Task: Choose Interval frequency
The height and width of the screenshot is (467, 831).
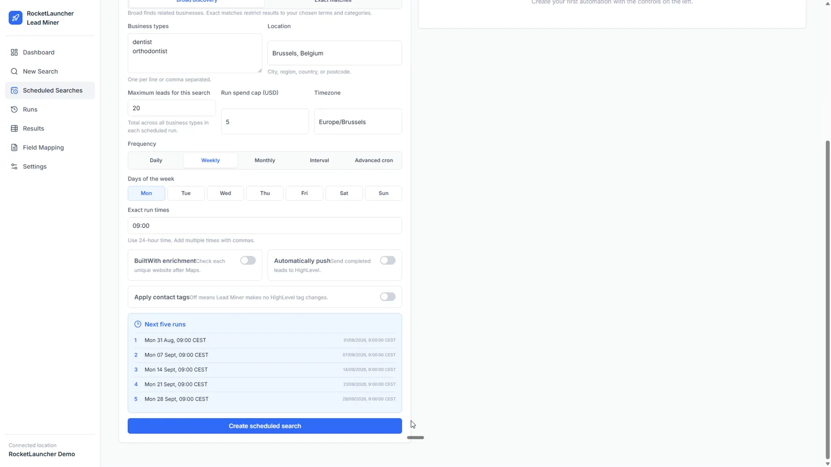Action: point(319,160)
